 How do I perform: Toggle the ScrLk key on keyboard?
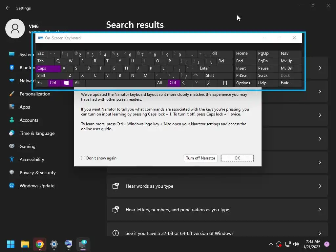pyautogui.click(x=267, y=75)
